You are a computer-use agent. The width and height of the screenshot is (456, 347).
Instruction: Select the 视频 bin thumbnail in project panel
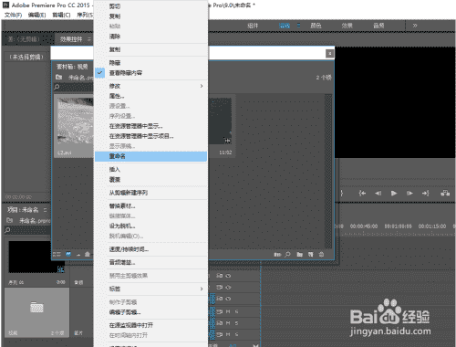coord(36,312)
